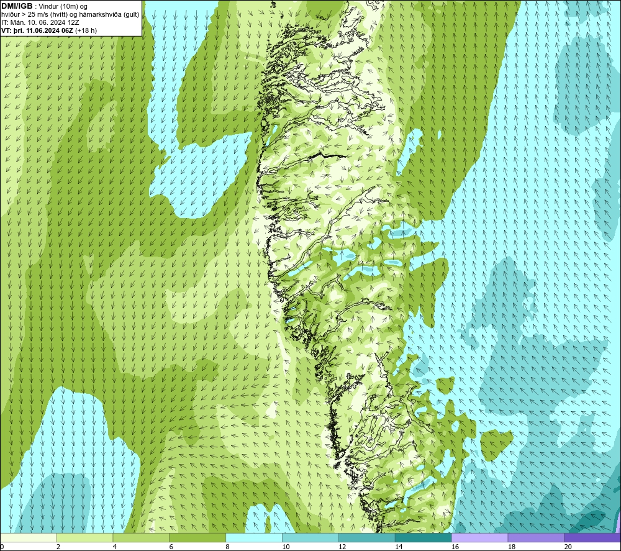Click the scale label 14
This screenshot has width=621, height=551.
pyautogui.click(x=399, y=547)
